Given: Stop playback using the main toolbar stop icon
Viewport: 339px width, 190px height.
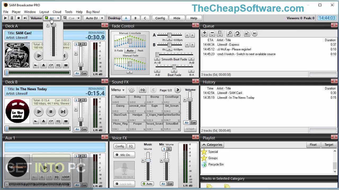Looking at the screenshot, I should click(x=19, y=18).
